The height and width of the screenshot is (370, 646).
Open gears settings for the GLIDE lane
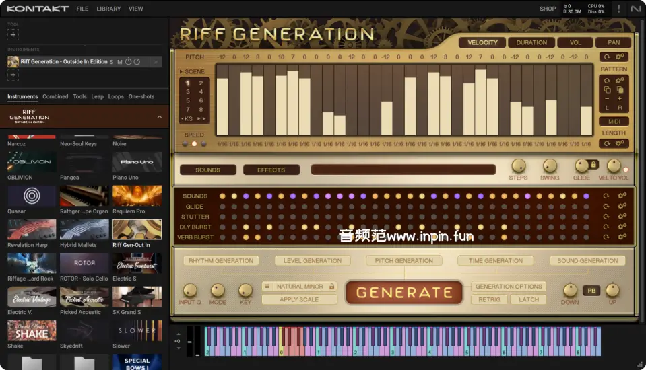[x=622, y=207]
